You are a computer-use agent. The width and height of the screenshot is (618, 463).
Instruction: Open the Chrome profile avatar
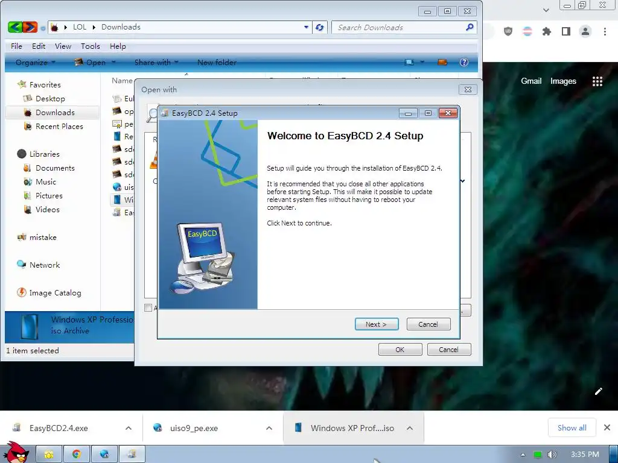pyautogui.click(x=585, y=31)
